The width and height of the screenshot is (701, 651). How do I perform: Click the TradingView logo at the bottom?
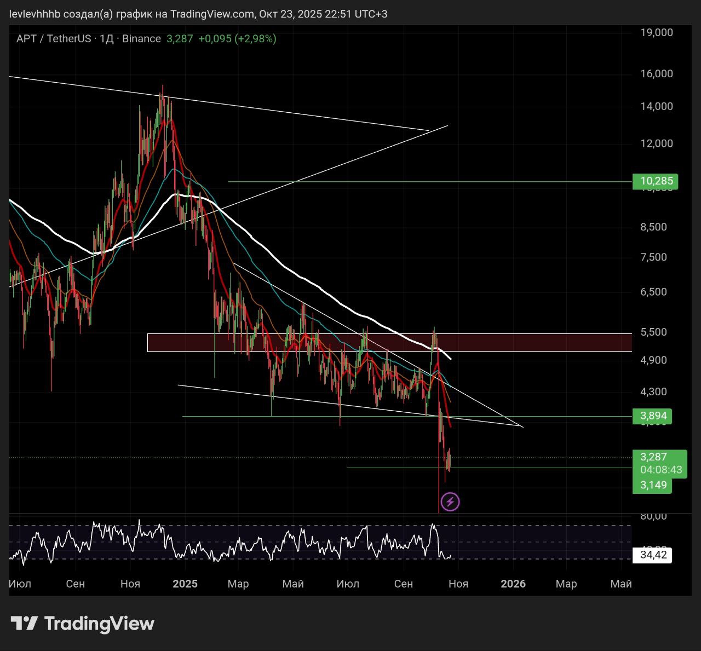click(83, 624)
